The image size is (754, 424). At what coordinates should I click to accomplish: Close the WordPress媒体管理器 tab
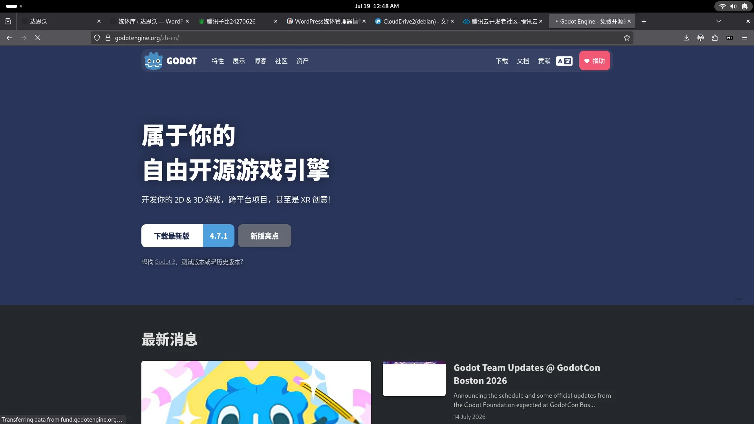364,21
